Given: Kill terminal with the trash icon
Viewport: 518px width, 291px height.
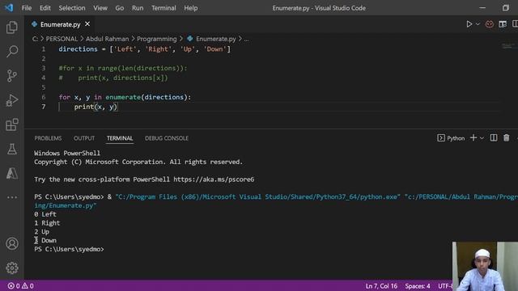Looking at the screenshot, I should coord(507,138).
